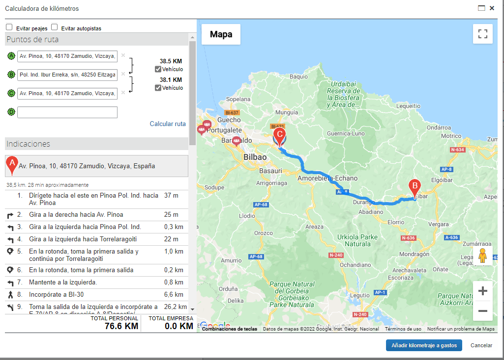Enable the Evitar peajes checkbox
Image resolution: width=504 pixels, height=360 pixels.
[x=9, y=27]
